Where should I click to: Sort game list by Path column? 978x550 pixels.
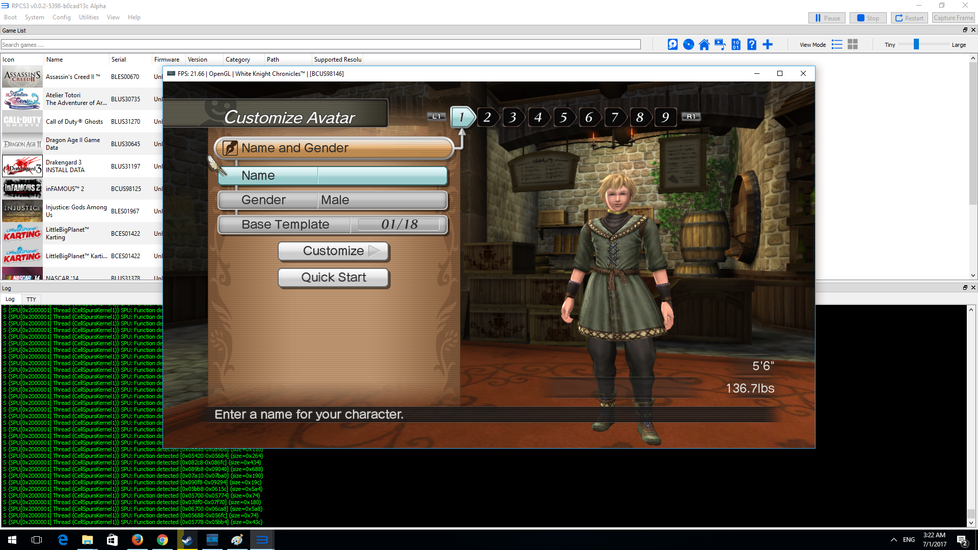pos(288,60)
